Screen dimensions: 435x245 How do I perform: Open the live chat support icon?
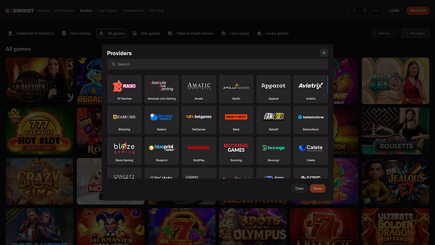point(365,11)
